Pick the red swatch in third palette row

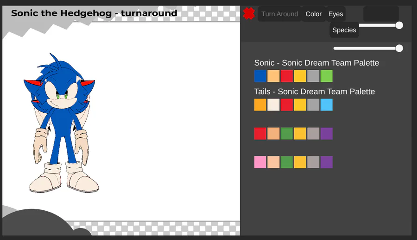pos(260,134)
